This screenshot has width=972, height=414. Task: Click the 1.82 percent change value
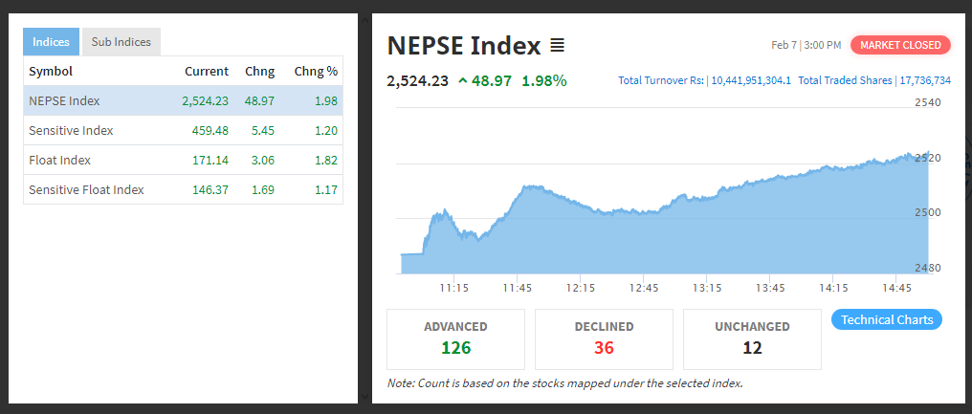point(326,160)
